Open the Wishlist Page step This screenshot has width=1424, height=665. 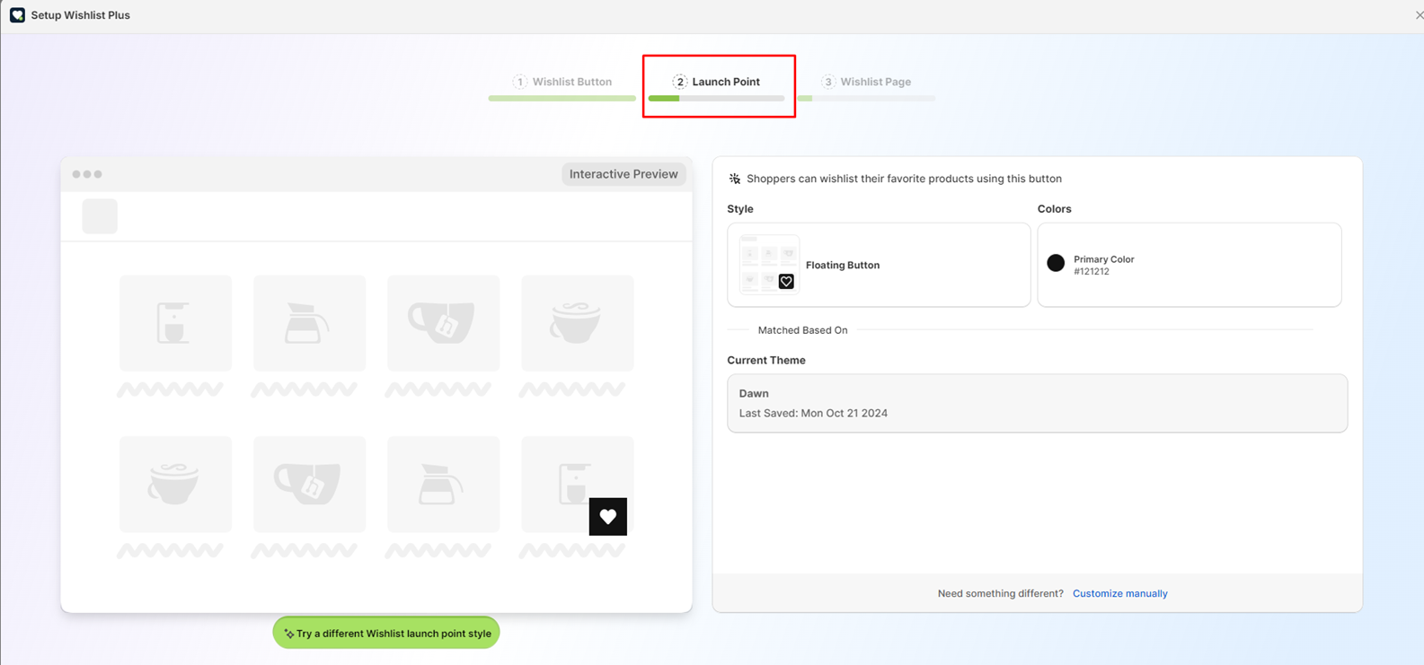867,82
